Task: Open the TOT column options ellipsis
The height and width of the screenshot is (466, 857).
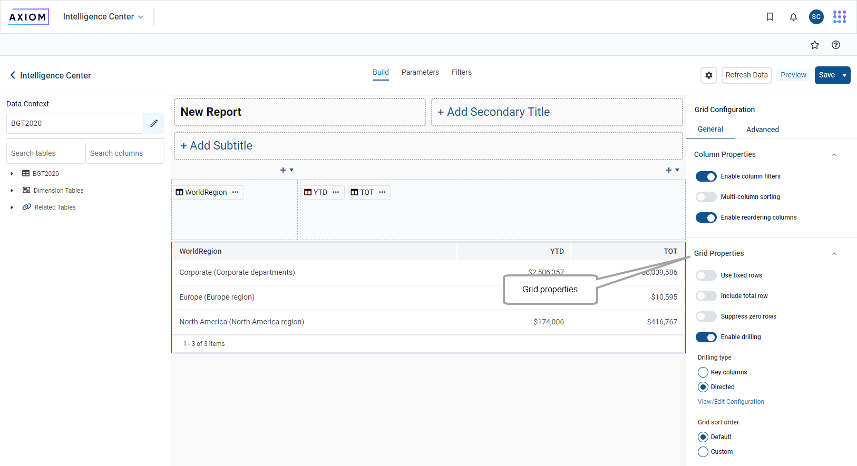Action: pyautogui.click(x=382, y=192)
